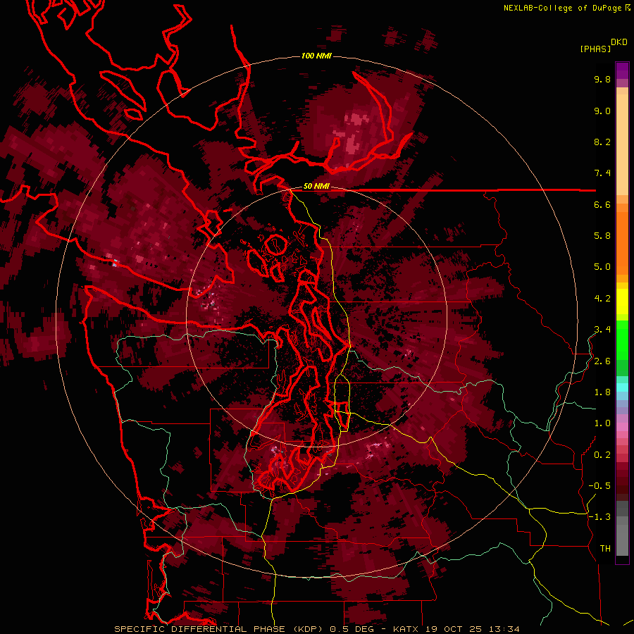Click the KATX radar site identifier

point(406,629)
